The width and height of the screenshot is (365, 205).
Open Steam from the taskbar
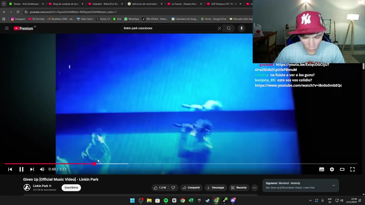(x=208, y=200)
